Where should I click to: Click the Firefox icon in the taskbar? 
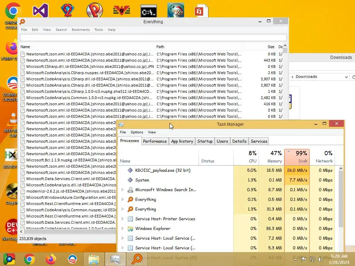point(51,259)
